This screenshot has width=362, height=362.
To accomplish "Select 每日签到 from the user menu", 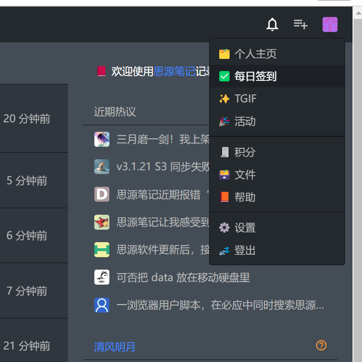I will (277, 76).
